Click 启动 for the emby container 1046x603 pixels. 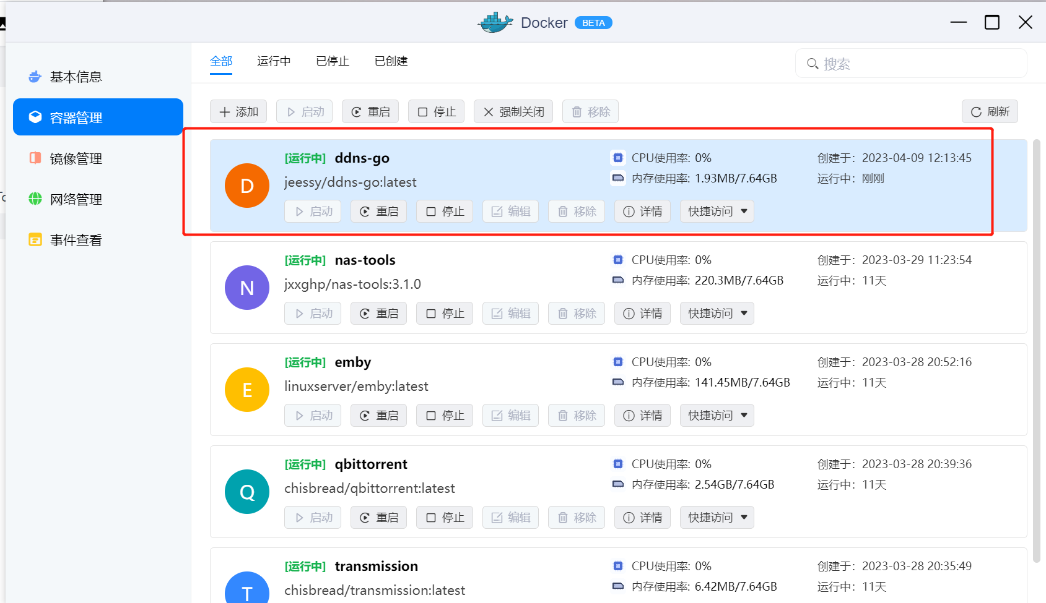coord(313,416)
